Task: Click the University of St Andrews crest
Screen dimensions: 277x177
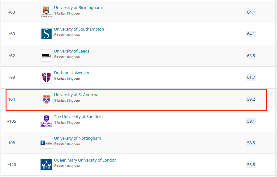Action: 46,99
